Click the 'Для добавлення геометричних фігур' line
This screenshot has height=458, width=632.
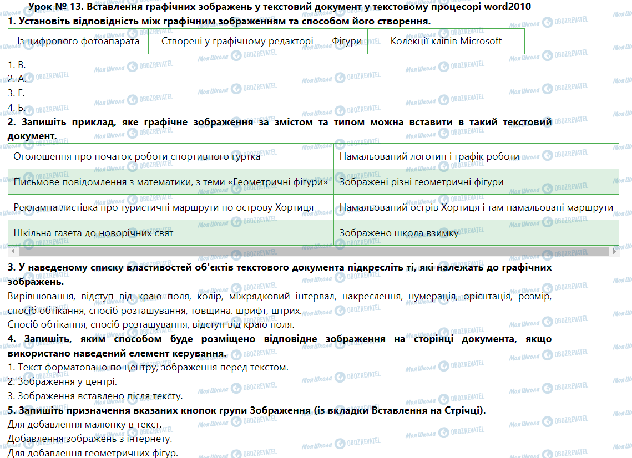tap(93, 453)
